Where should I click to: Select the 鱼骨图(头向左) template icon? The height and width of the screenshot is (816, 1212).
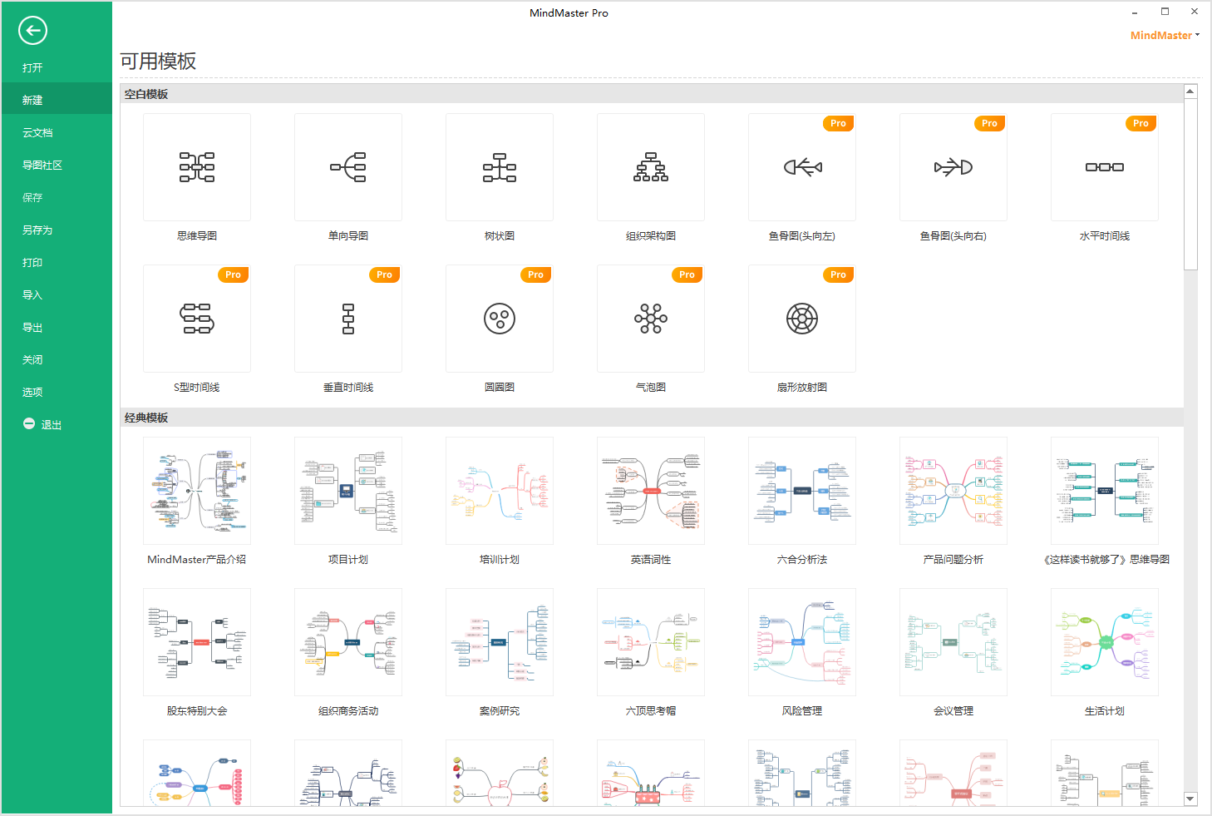click(802, 167)
